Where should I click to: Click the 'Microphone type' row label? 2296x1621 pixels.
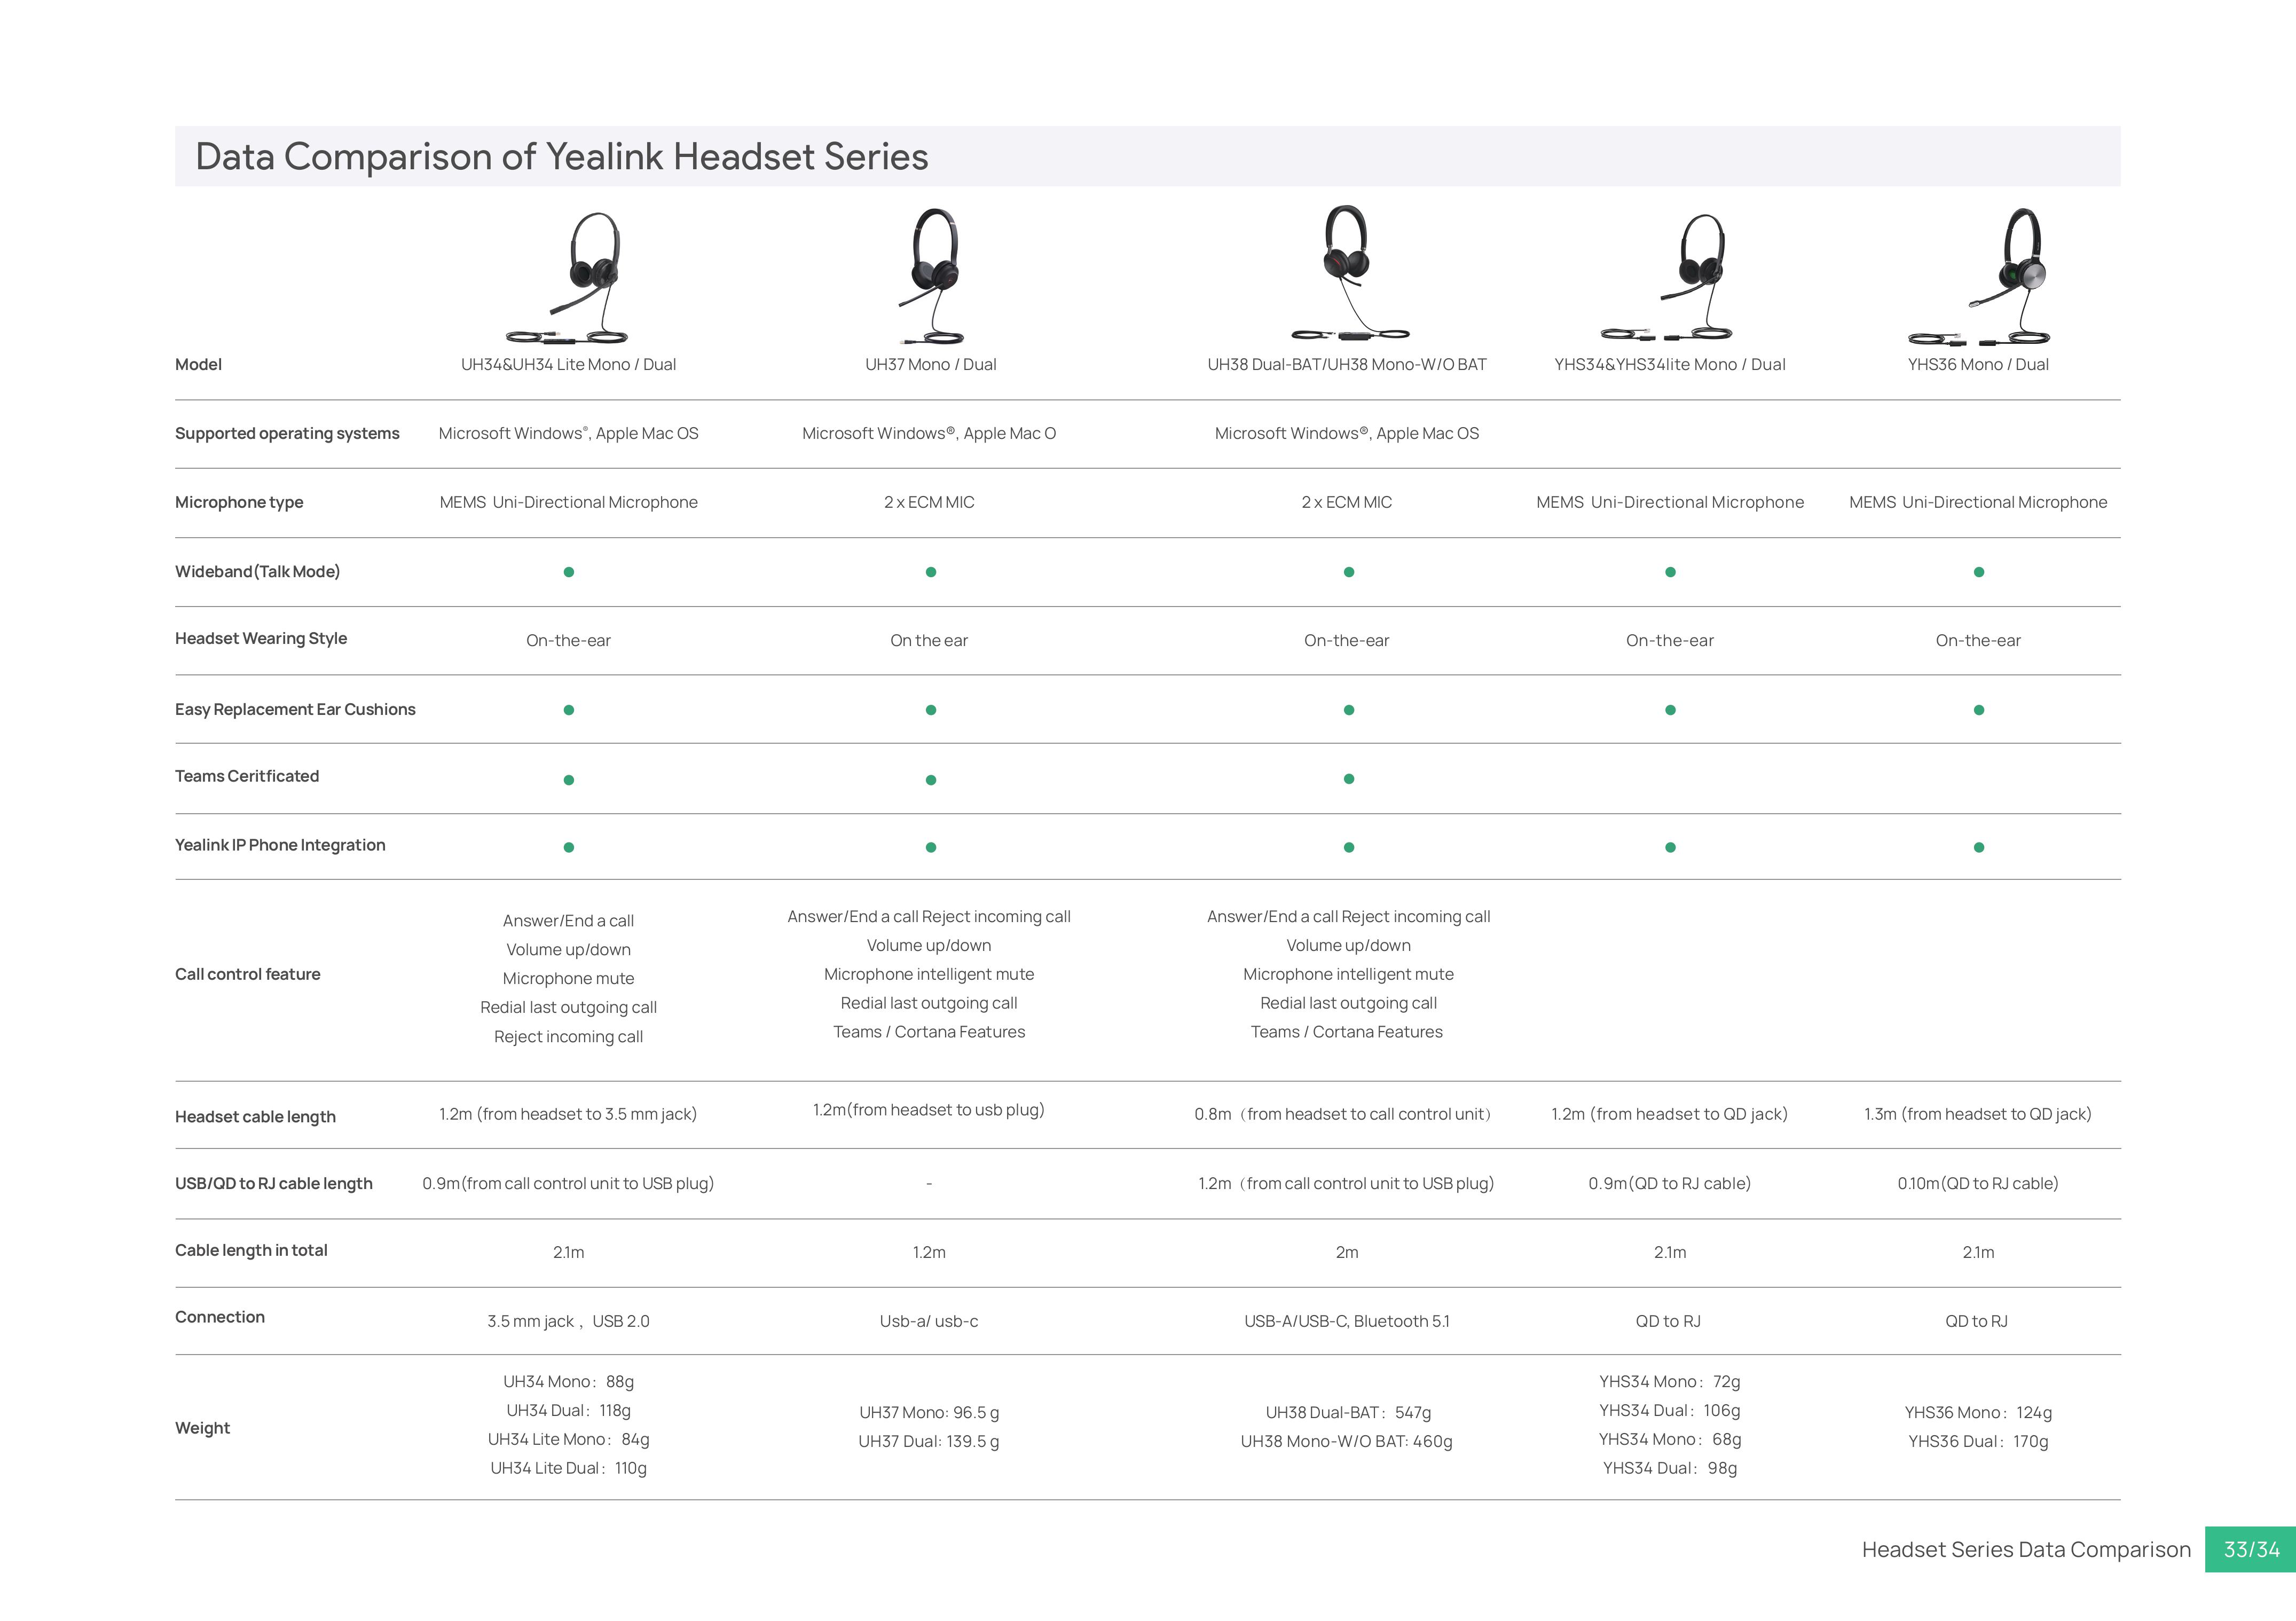tap(239, 503)
